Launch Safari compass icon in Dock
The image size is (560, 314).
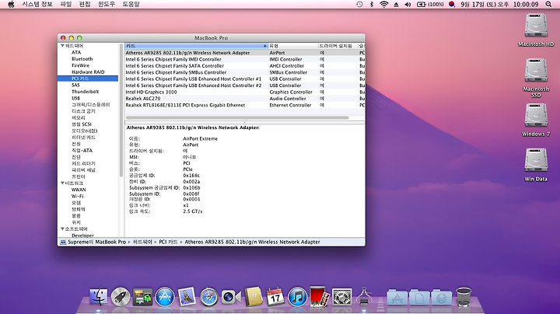click(209, 297)
